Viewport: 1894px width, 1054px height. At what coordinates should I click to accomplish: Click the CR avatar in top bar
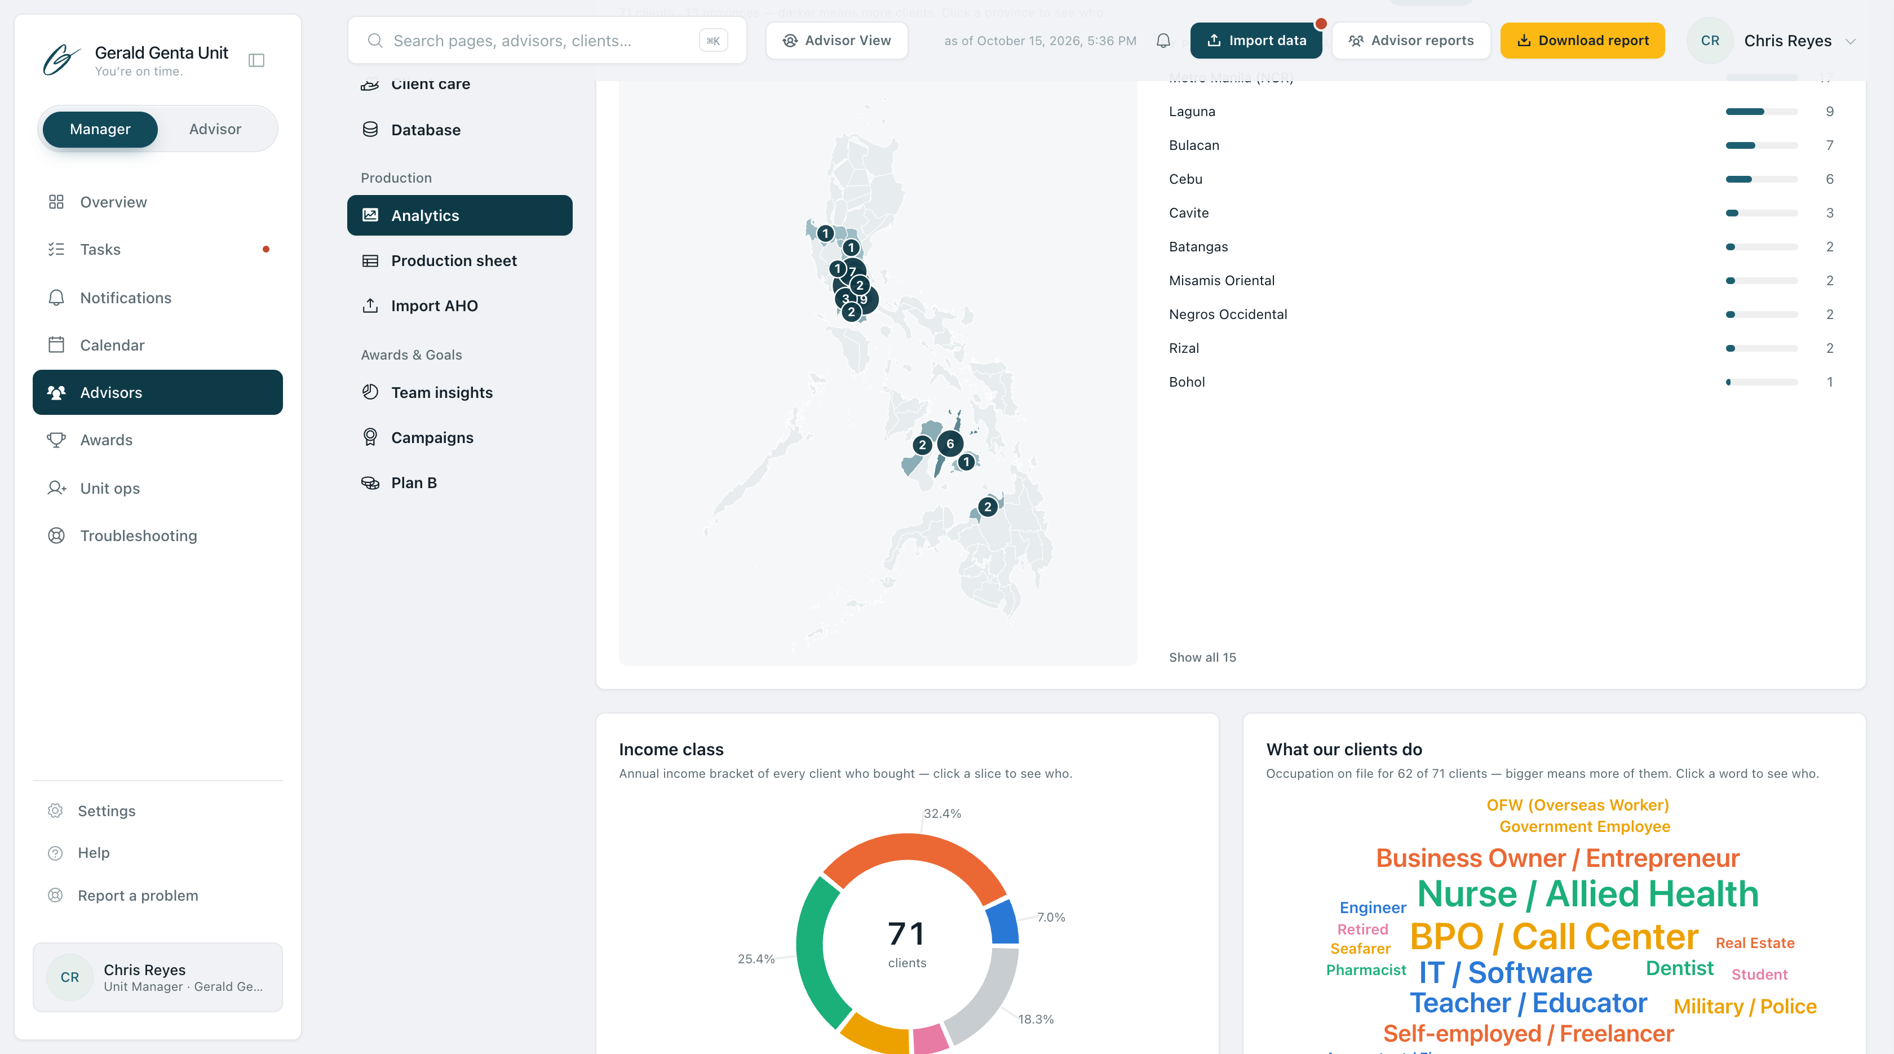1710,41
